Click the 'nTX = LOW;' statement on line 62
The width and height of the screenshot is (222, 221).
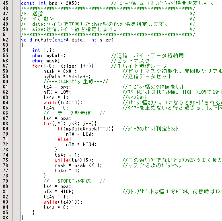point(57,92)
